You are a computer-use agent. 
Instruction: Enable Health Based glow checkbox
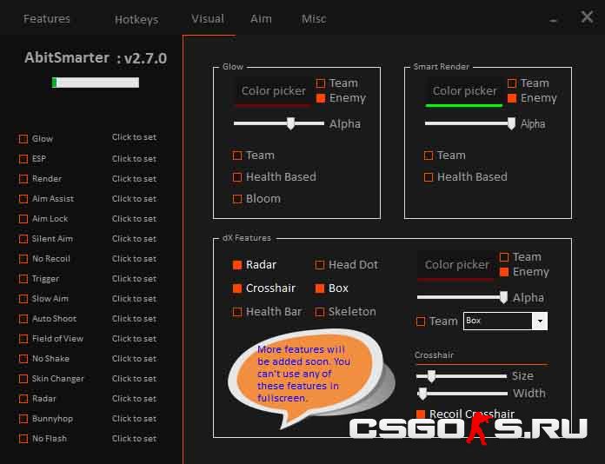pyautogui.click(x=237, y=177)
